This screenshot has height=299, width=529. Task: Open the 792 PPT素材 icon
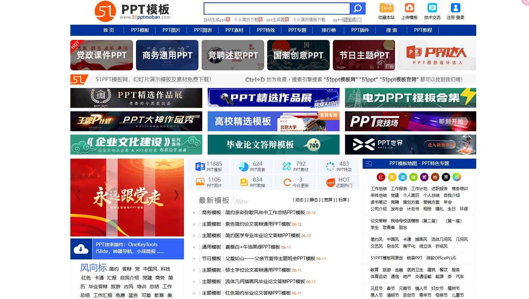click(287, 166)
